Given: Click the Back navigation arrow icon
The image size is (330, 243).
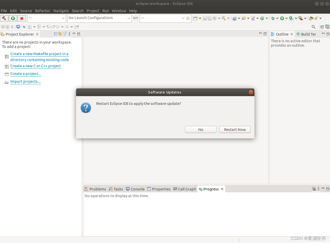Looking at the screenshot, I should tap(58, 27).
